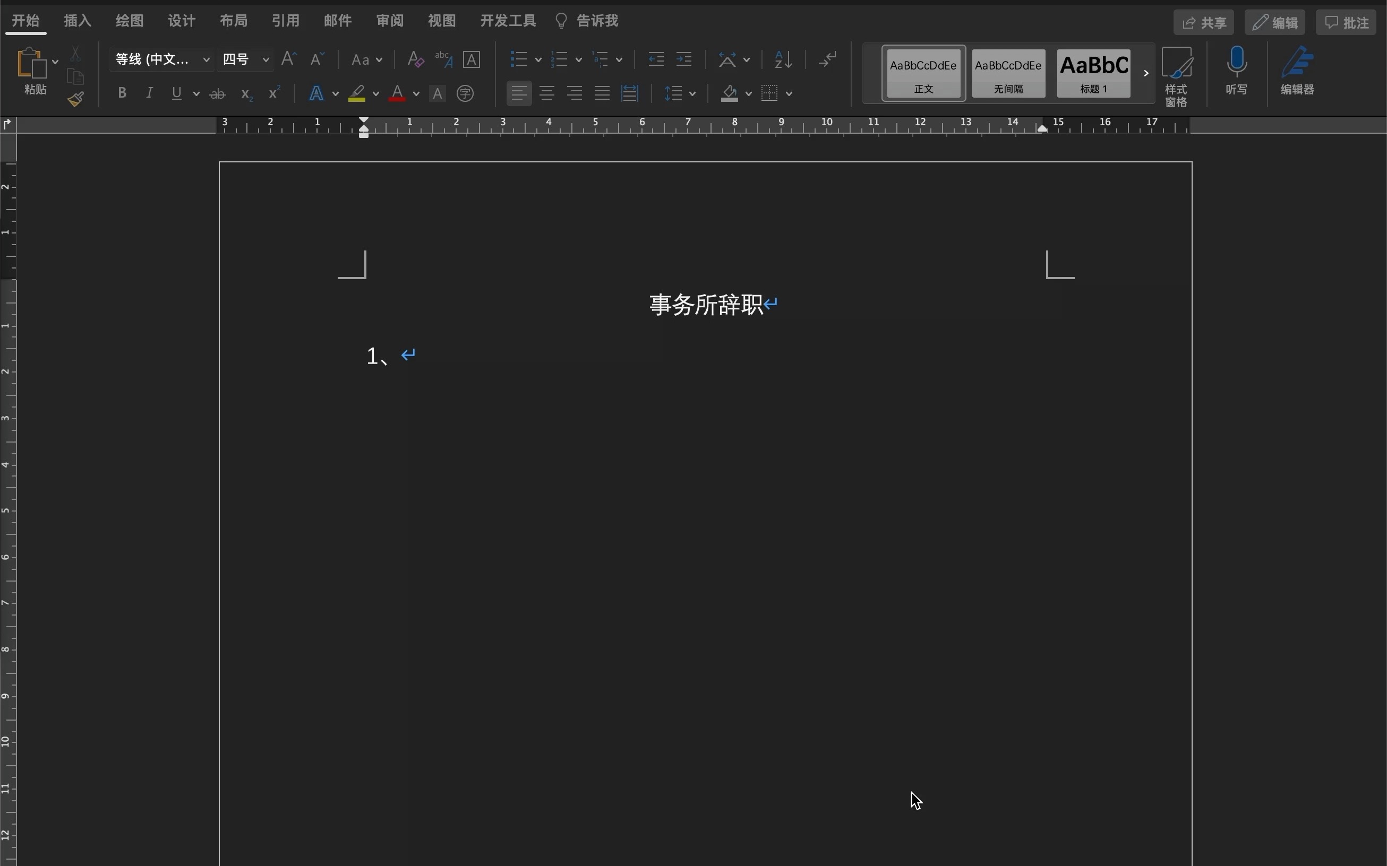
Task: Open borders dropdown arrow
Action: 789,94
